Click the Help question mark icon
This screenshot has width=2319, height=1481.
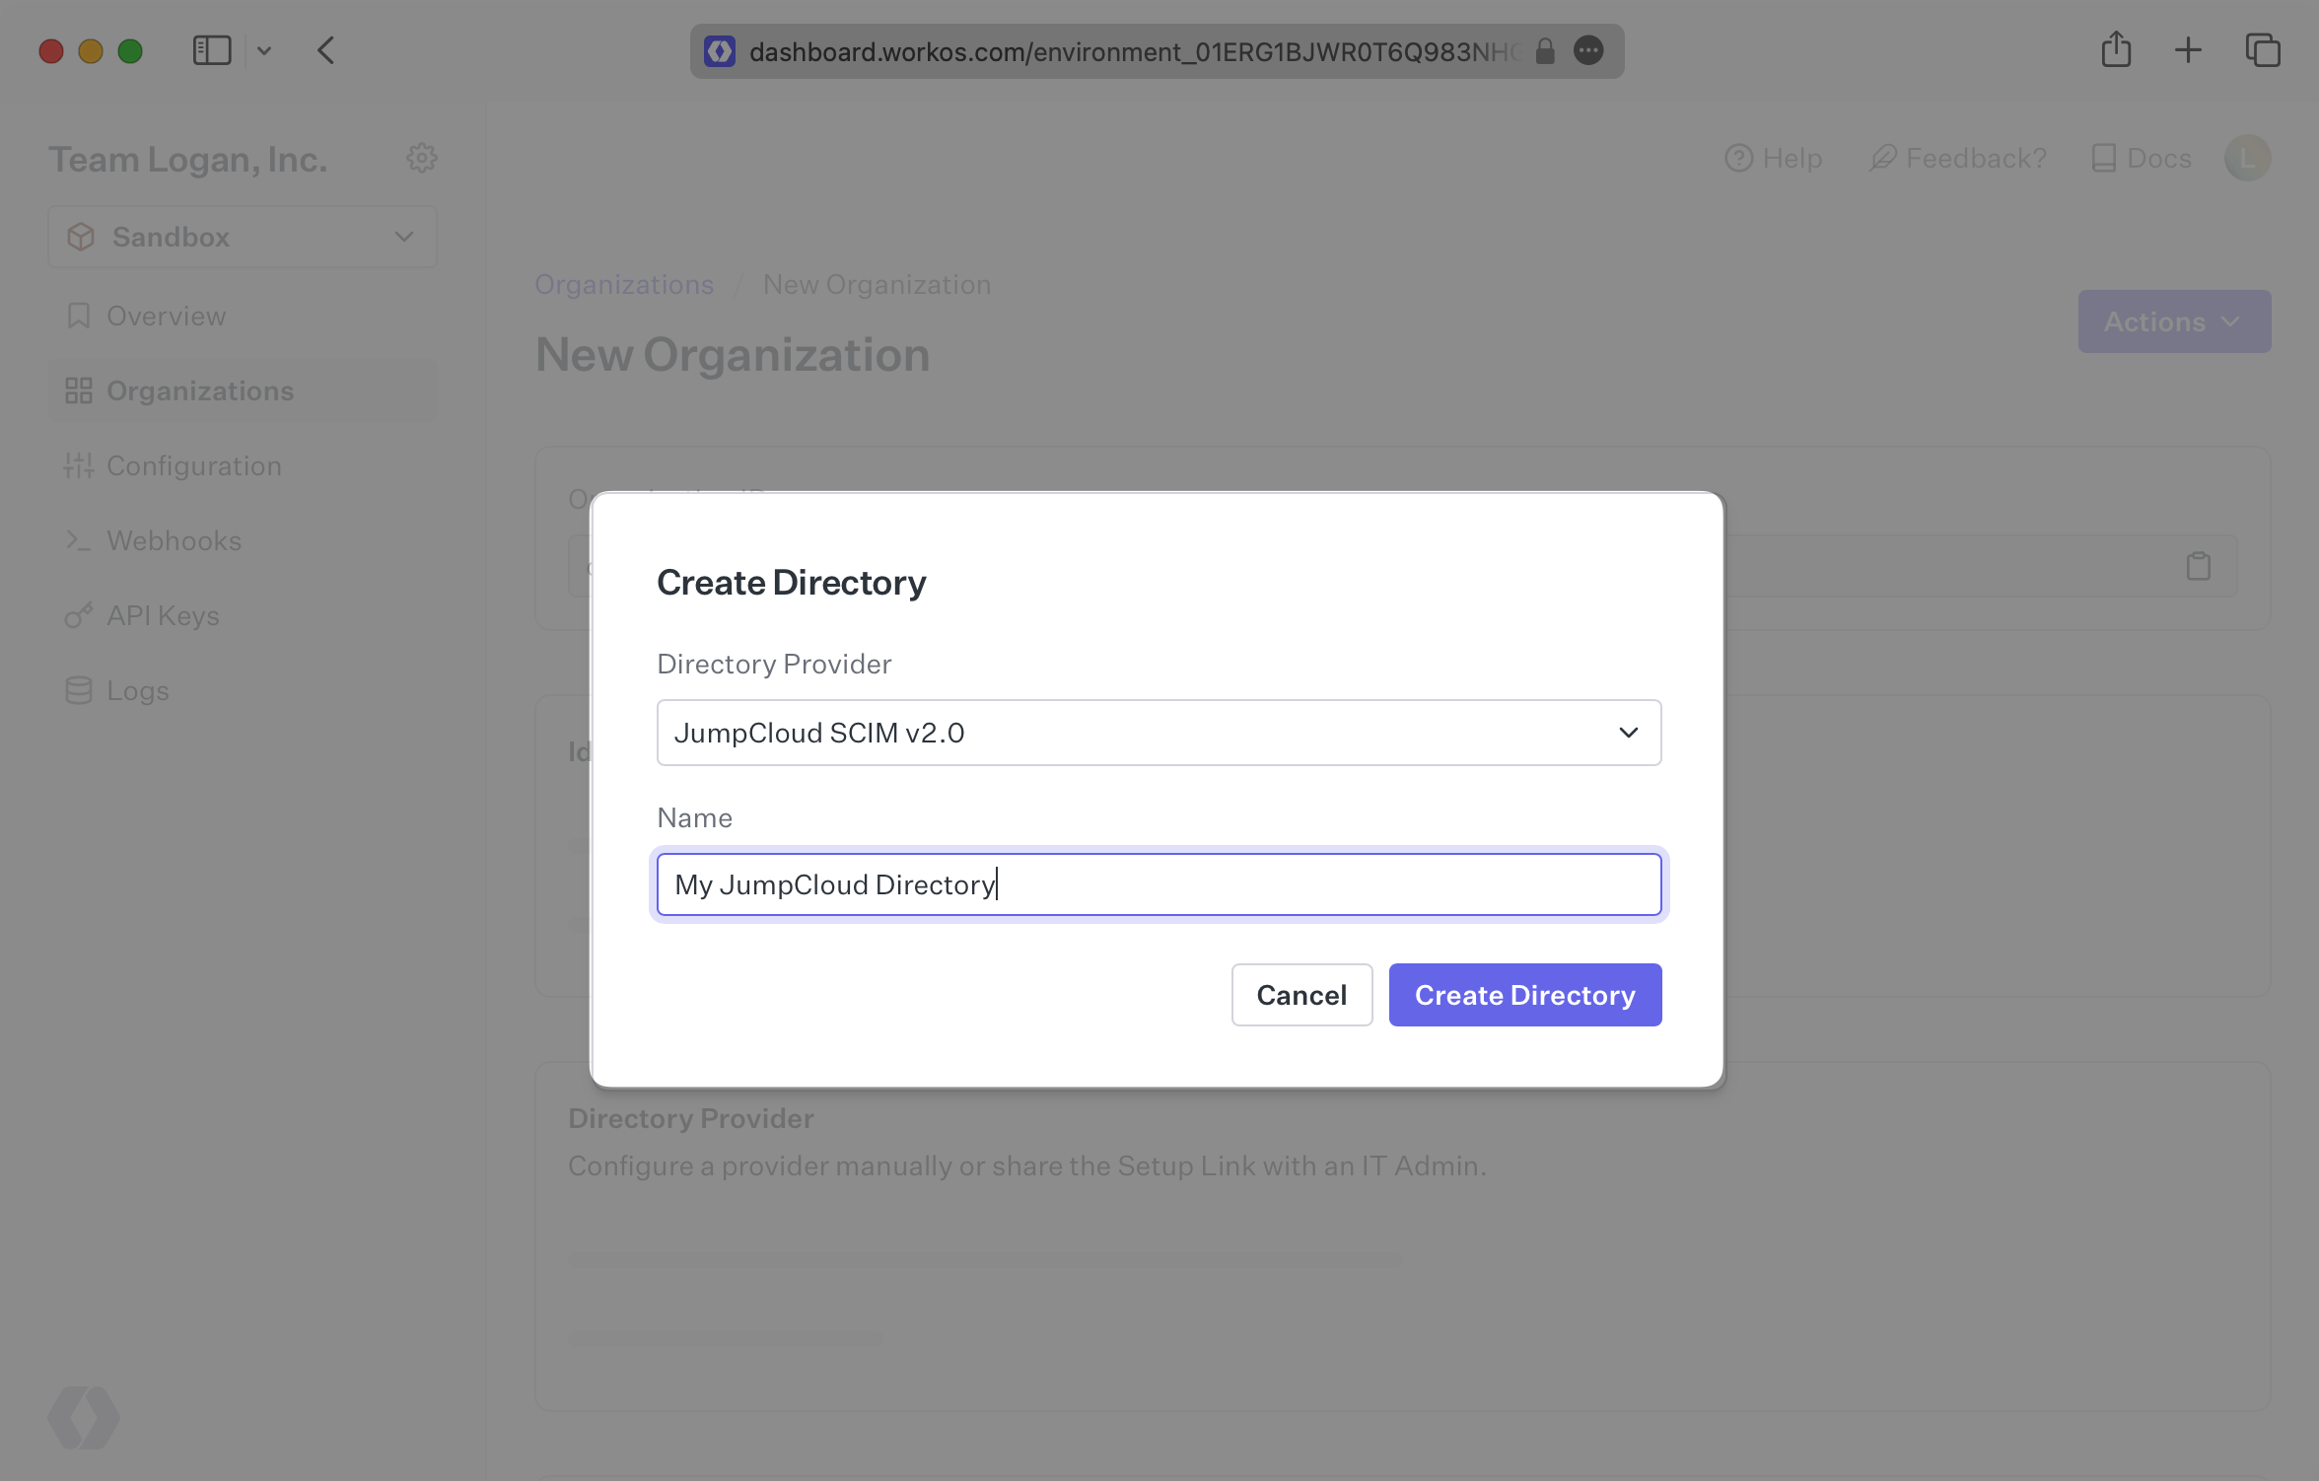click(x=1738, y=158)
